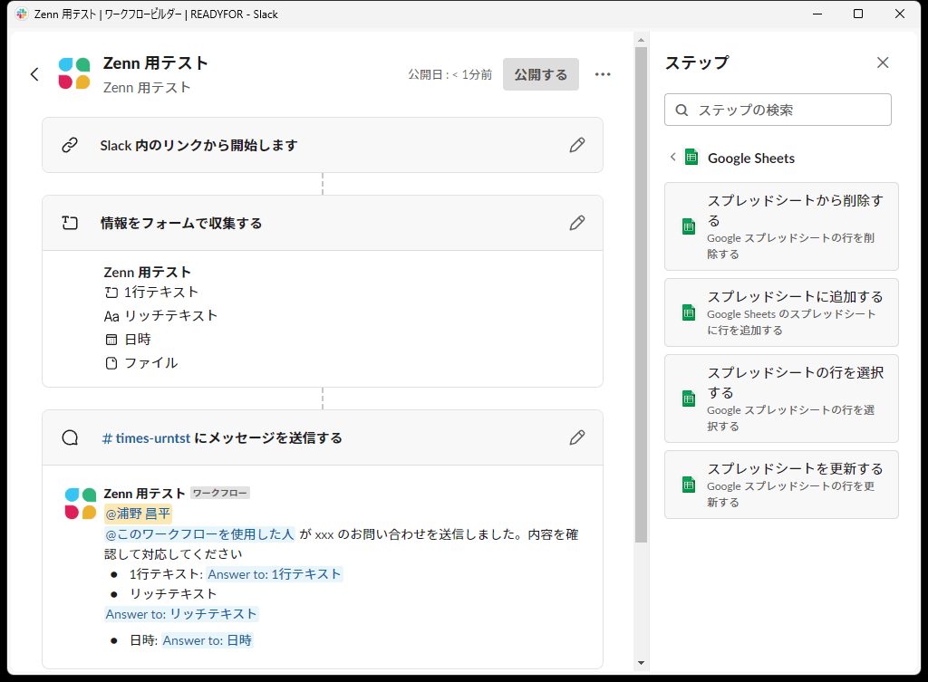This screenshot has height=682, width=928.
Task: Minimize the Slack window
Action: pos(817,14)
